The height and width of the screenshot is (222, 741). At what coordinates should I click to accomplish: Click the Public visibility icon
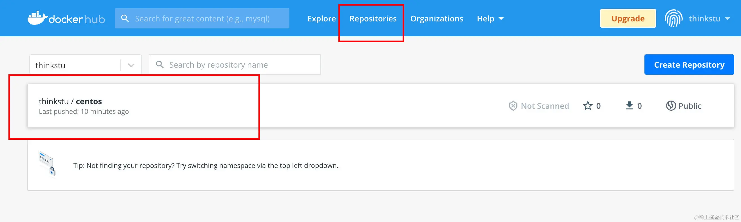coord(671,106)
